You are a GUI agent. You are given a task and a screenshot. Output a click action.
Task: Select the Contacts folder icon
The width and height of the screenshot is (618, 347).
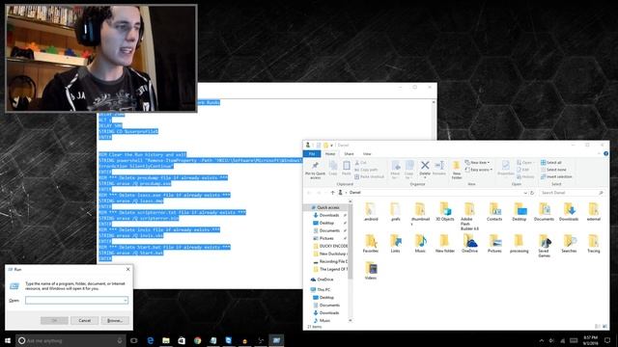494,208
